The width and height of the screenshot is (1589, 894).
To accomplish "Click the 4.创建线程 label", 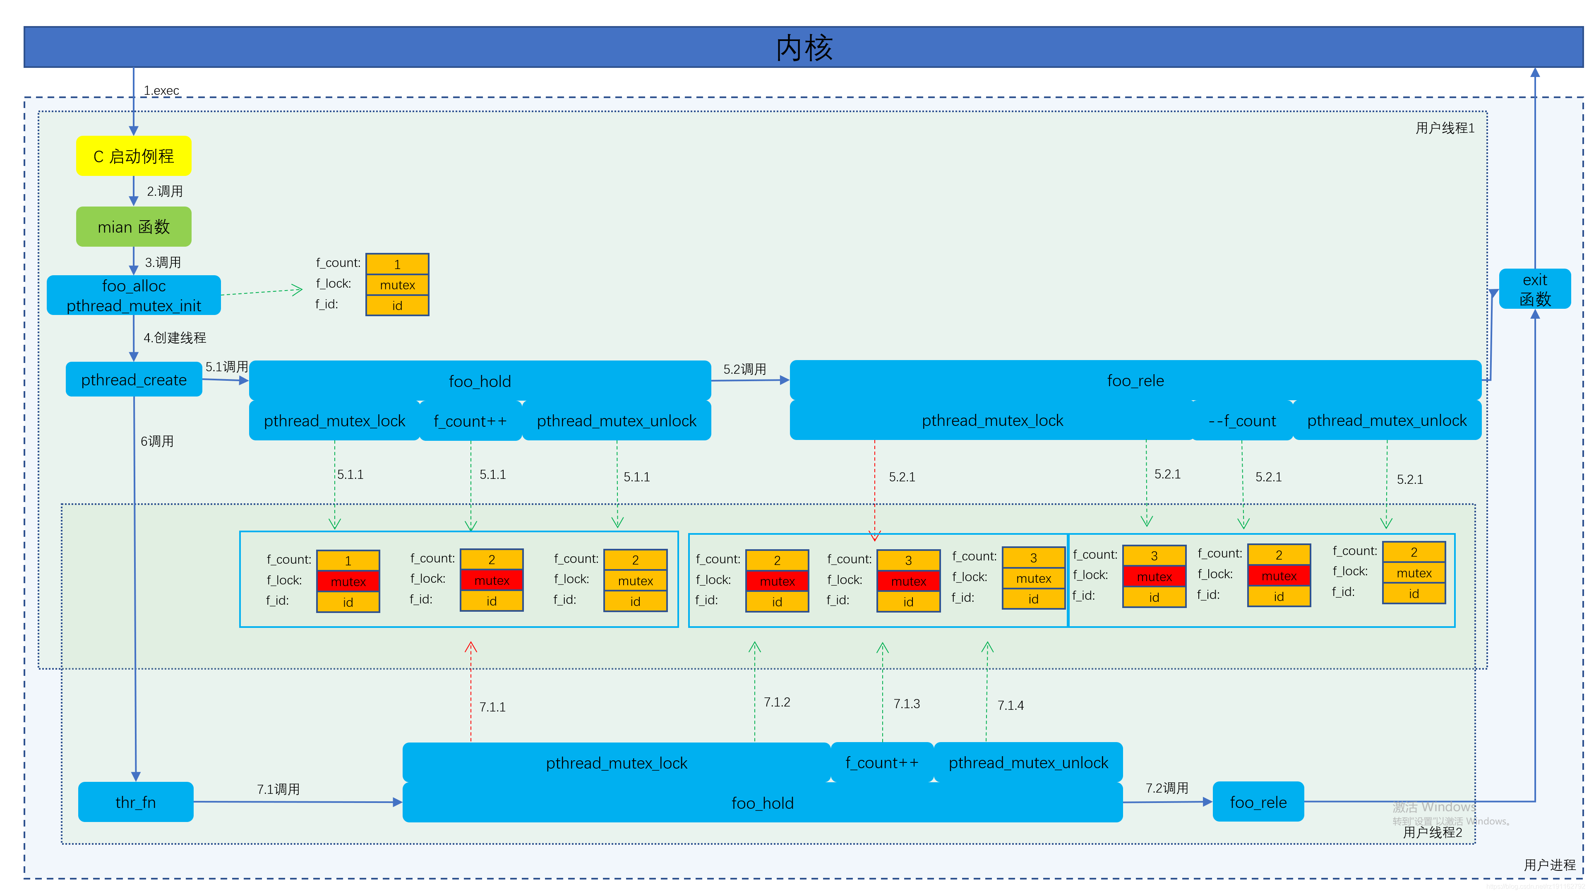I will (x=175, y=337).
